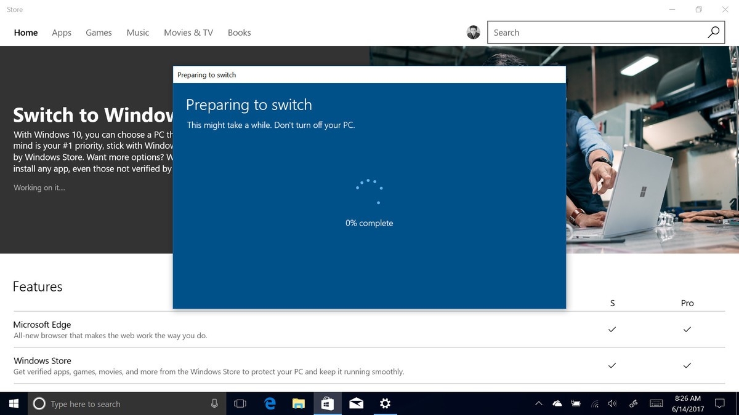
Task: Toggle the Windows Store checkmark under S
Action: 612,365
